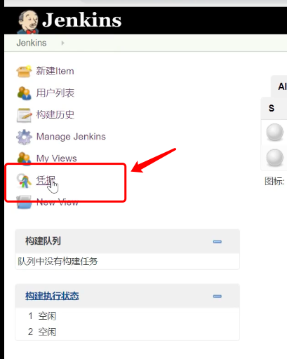Image resolution: width=287 pixels, height=359 pixels.
Task: Click the 新建Item package icon
Action: click(24, 72)
